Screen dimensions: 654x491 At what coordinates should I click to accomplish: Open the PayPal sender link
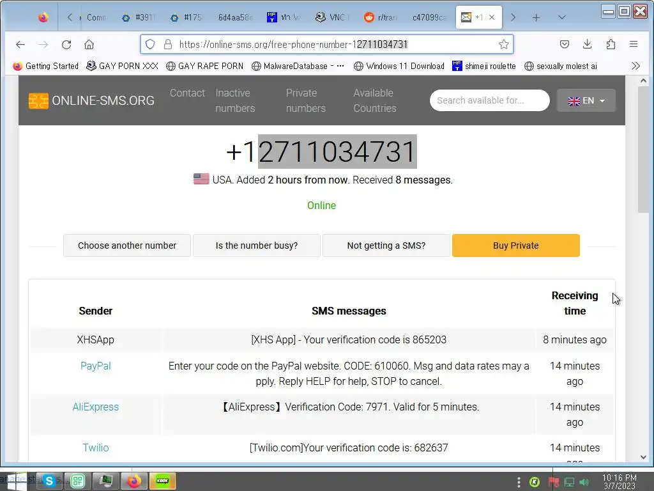coord(96,366)
